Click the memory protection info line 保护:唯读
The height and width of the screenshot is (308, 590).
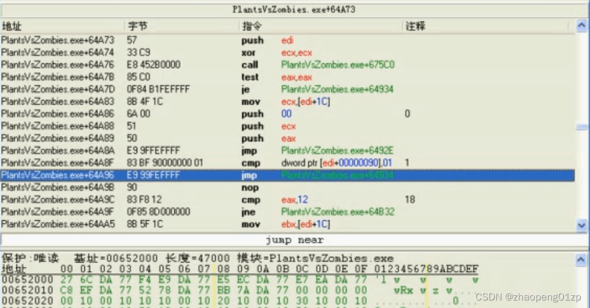(x=198, y=259)
